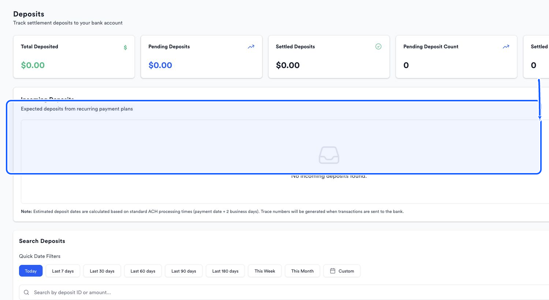Click the Quick Date Filters label
The image size is (549, 300).
pyautogui.click(x=40, y=256)
